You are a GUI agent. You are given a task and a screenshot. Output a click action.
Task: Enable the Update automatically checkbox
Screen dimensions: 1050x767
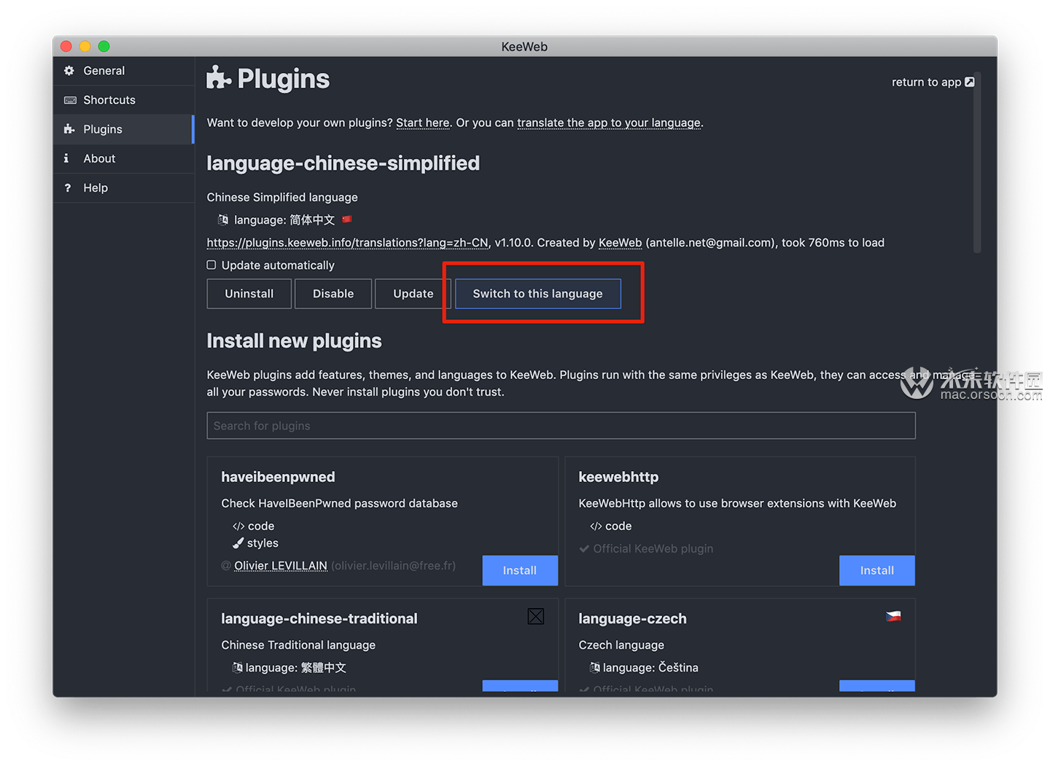(x=211, y=265)
